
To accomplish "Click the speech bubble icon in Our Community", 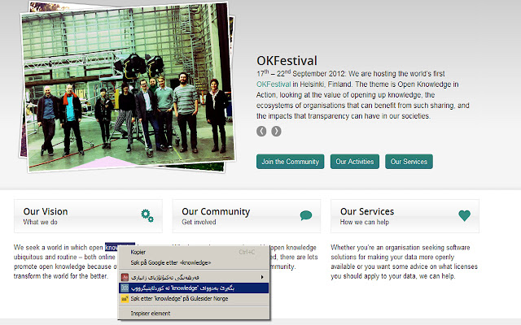I will coord(306,215).
